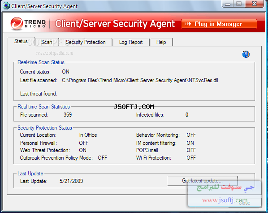Click the Infected files value 0

pyautogui.click(x=187, y=115)
